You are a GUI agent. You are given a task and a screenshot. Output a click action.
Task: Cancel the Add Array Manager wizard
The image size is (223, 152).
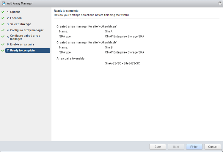pos(213,147)
